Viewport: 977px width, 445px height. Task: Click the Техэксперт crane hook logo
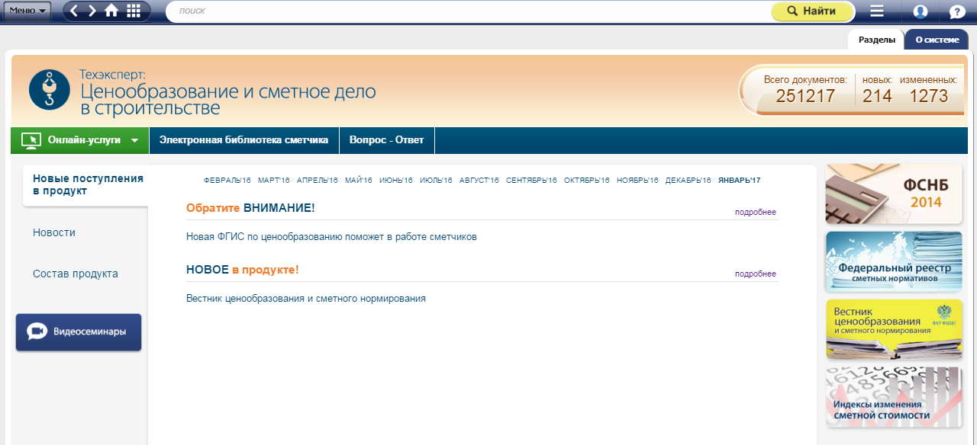pyautogui.click(x=50, y=89)
